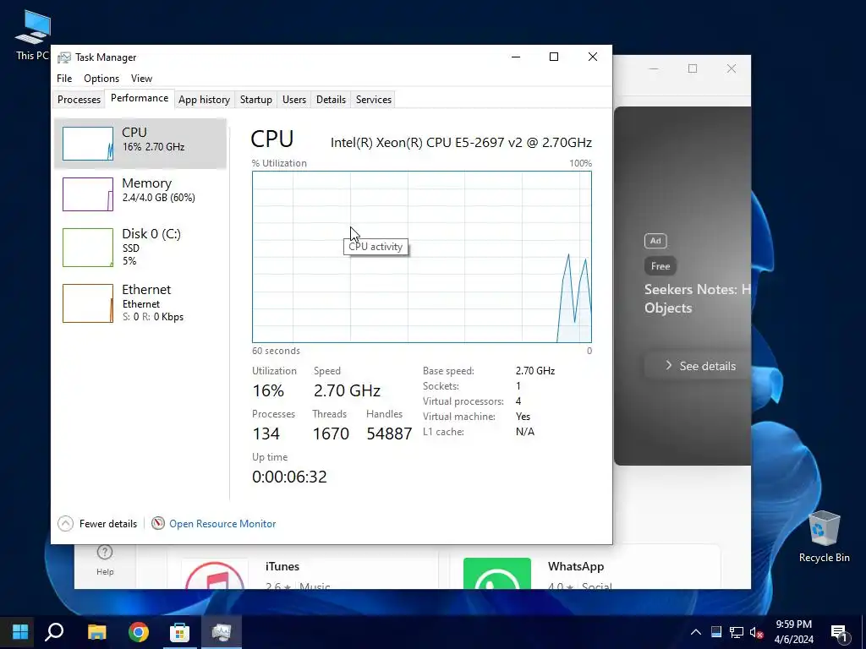Open the notification center icon
Image resolution: width=866 pixels, height=649 pixels.
tap(839, 632)
